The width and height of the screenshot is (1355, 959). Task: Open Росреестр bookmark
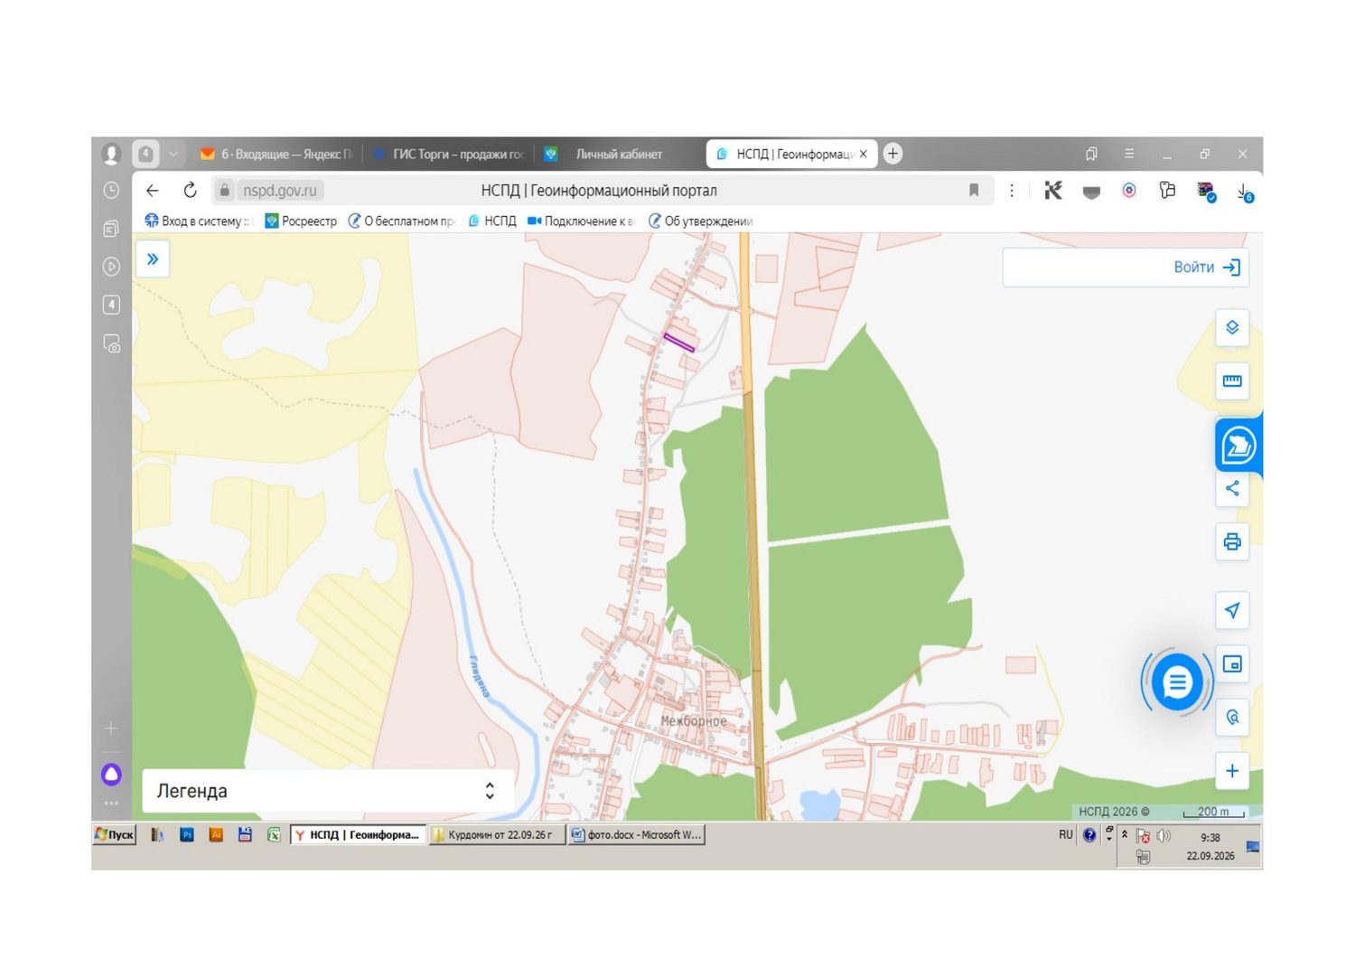click(301, 221)
